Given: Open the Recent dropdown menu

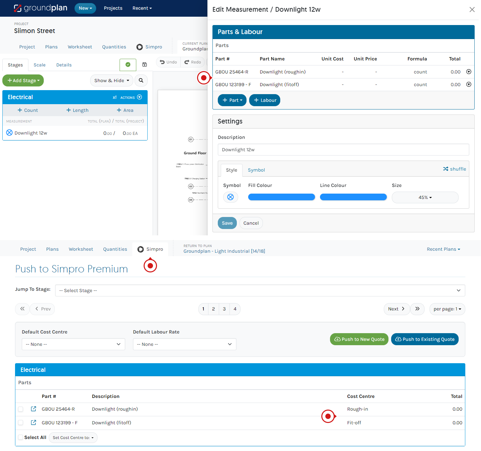Looking at the screenshot, I should [x=142, y=8].
